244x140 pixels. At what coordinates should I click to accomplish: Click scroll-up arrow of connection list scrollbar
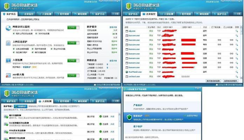(241, 27)
